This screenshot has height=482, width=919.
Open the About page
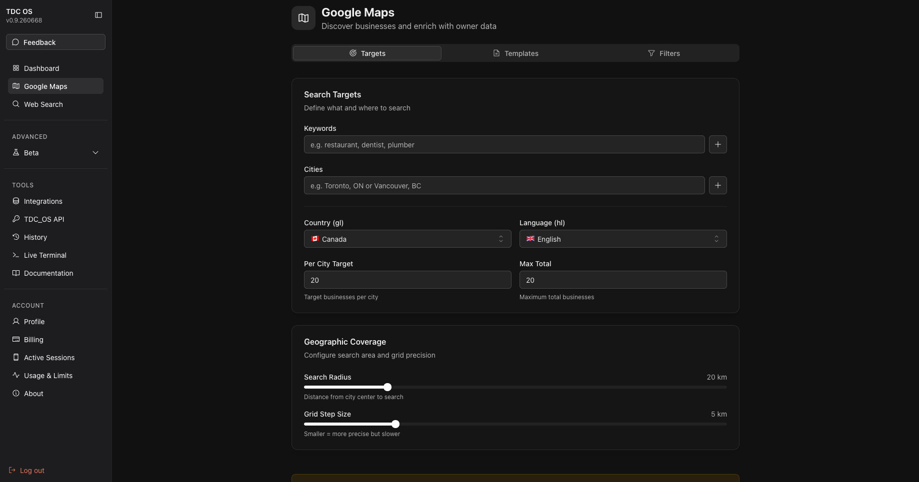pyautogui.click(x=55, y=394)
